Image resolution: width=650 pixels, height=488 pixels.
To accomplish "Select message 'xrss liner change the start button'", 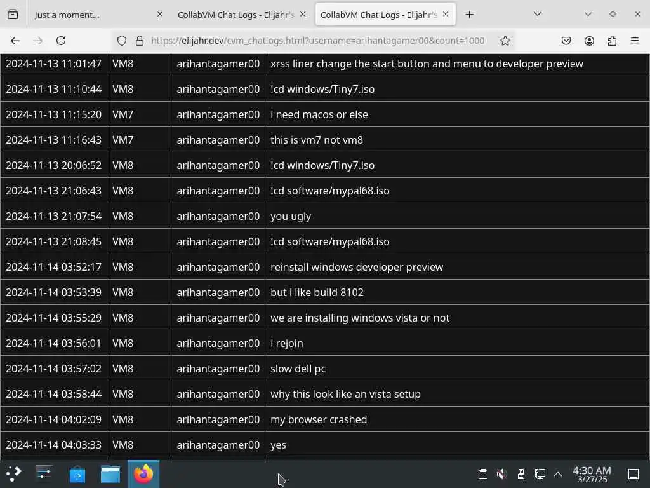I will (427, 64).
